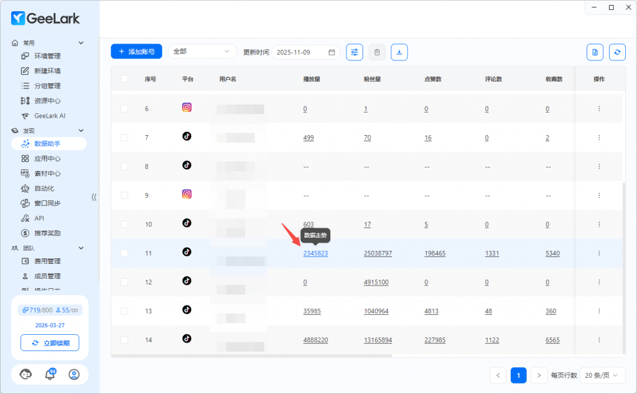Click the 更新时间 date picker field
The width and height of the screenshot is (637, 394).
pyautogui.click(x=305, y=52)
